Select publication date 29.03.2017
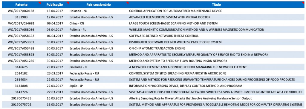 coord(55,67)
